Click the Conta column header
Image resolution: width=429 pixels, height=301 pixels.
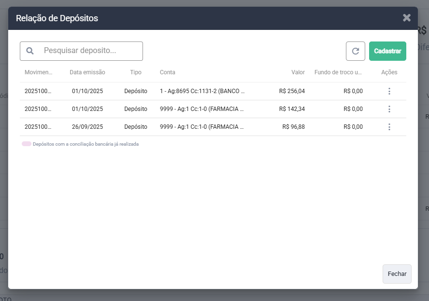click(x=168, y=72)
